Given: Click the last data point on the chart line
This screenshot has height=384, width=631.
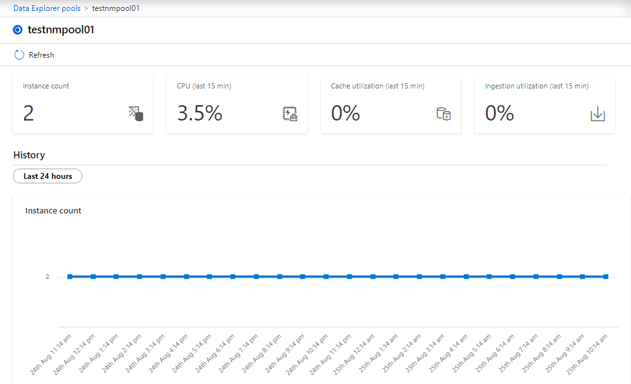Looking at the screenshot, I should (605, 276).
